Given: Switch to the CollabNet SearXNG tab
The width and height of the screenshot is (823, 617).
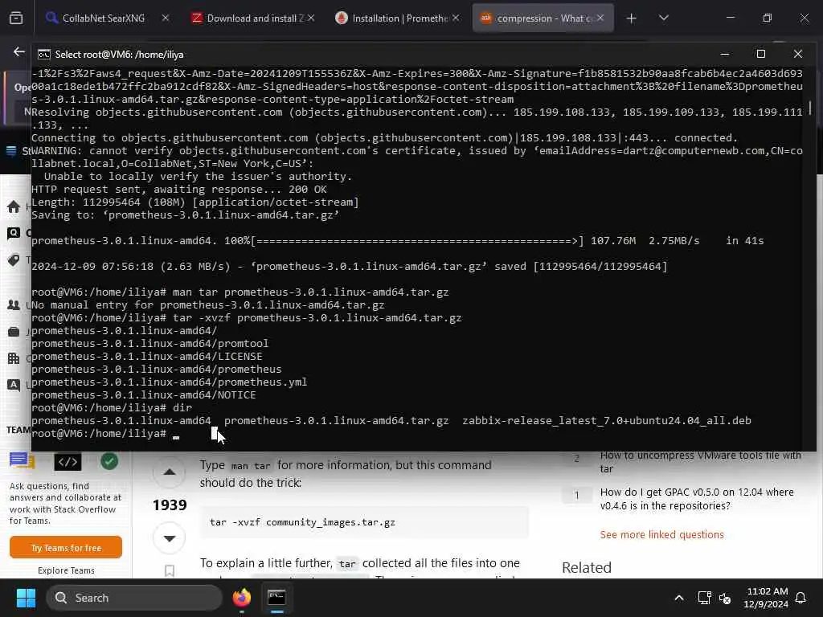Looking at the screenshot, I should [108, 18].
